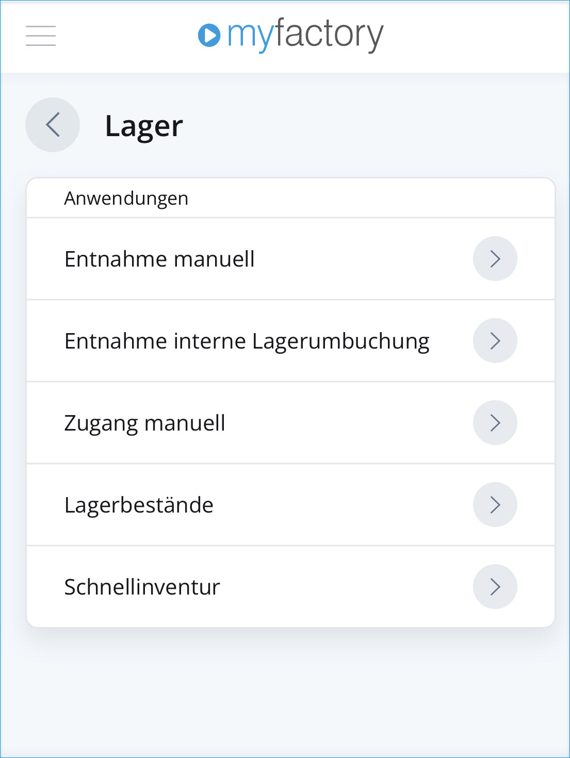Click empty header space right of the logo
This screenshot has width=570, height=758.
pyautogui.click(x=475, y=36)
